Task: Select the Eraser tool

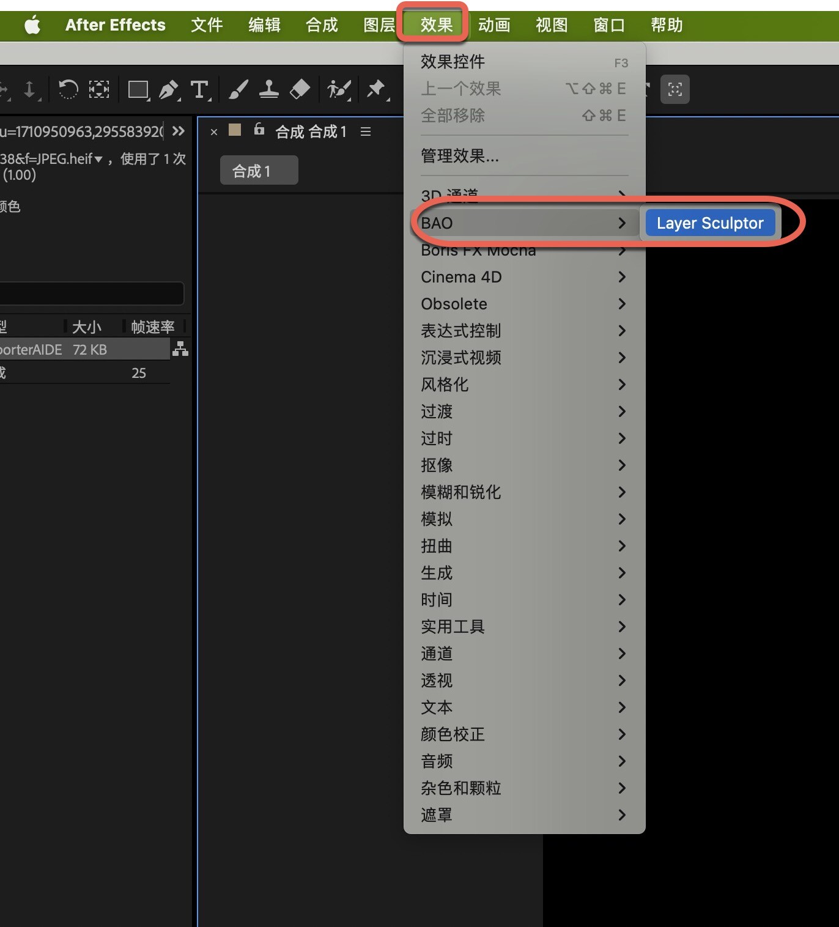Action: click(x=300, y=89)
